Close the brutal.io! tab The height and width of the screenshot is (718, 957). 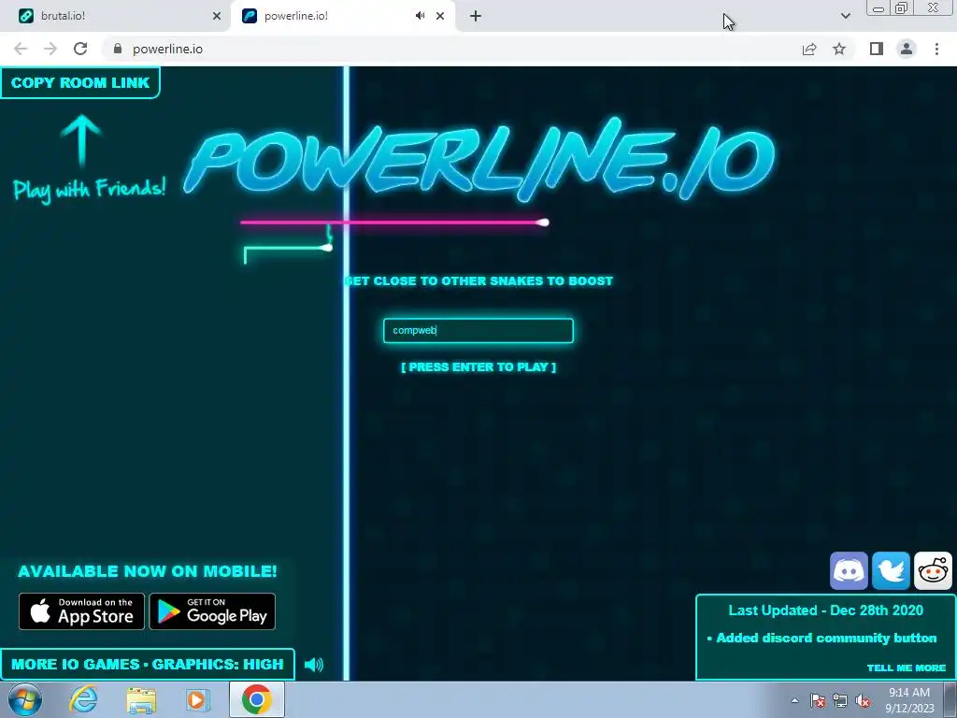point(217,16)
